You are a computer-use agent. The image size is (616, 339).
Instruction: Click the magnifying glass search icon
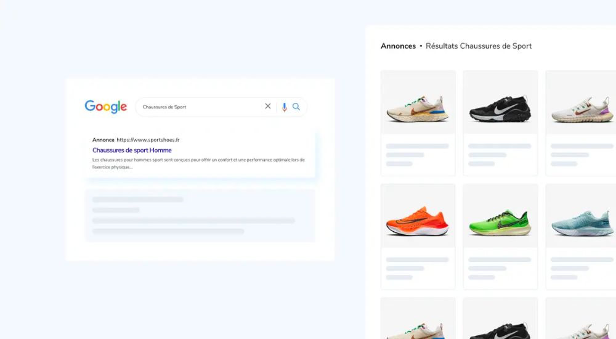(296, 107)
